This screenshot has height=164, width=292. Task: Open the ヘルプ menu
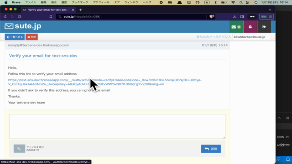pyautogui.click(x=147, y=2)
